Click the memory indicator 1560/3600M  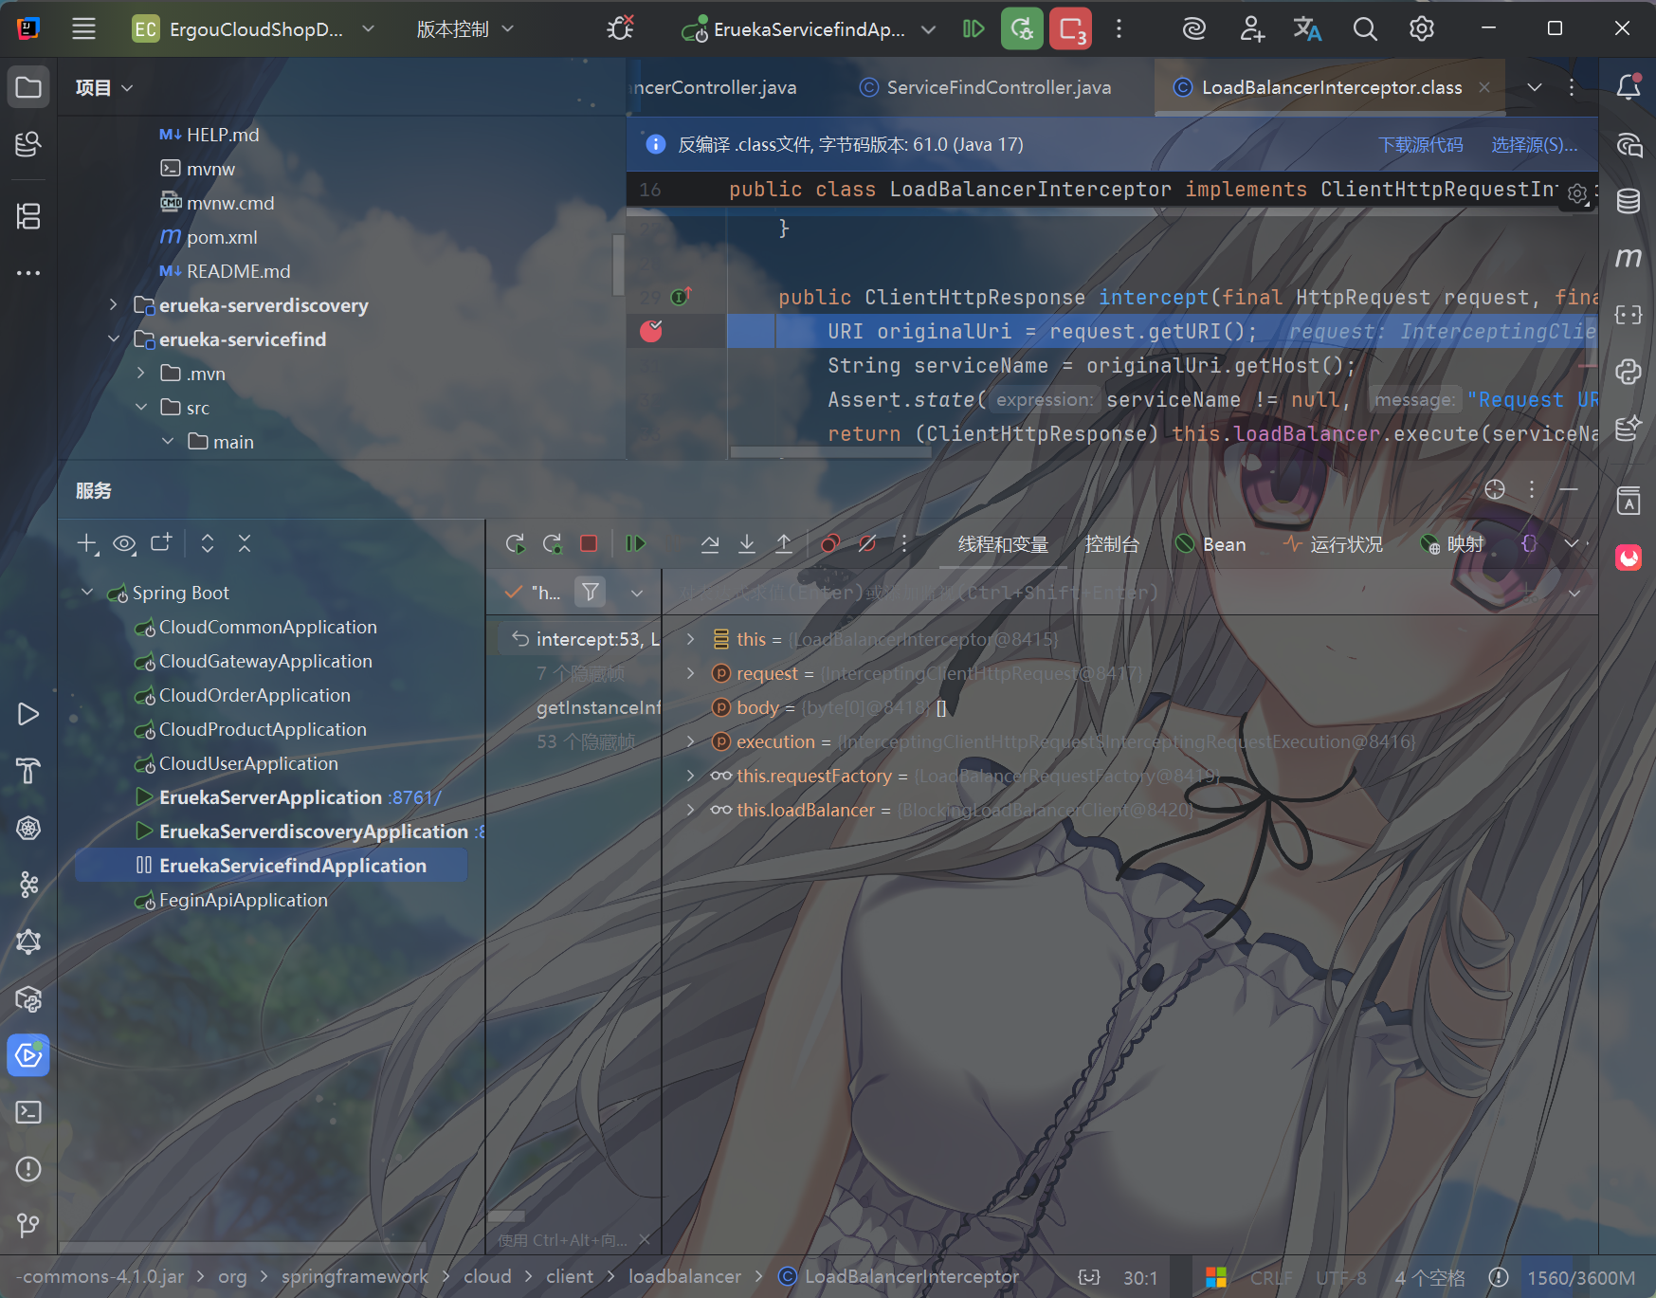1580,1277
